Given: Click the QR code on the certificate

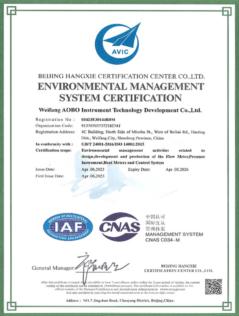Looking at the screenshot, I should (x=214, y=287).
